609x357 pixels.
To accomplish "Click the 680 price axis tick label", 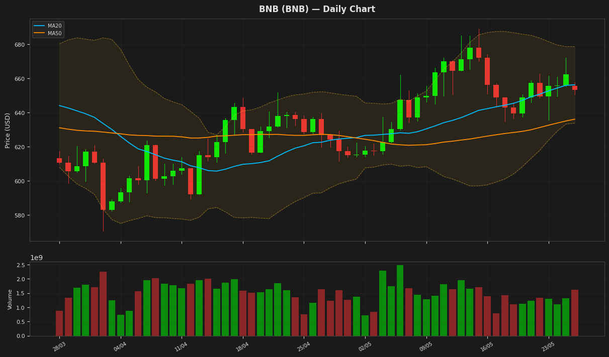I will coord(20,45).
